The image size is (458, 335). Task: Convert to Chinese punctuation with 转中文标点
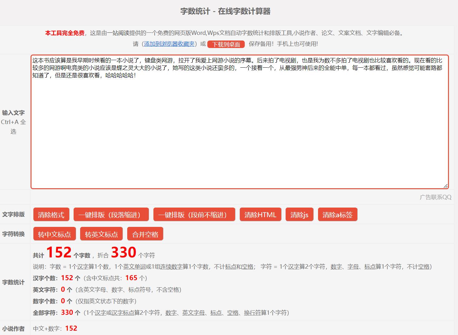coord(55,234)
